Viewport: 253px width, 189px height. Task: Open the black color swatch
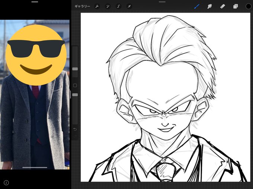tap(249, 6)
